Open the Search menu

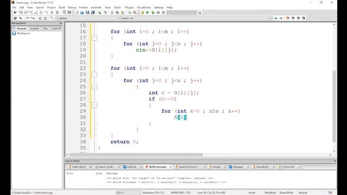tap(40, 7)
